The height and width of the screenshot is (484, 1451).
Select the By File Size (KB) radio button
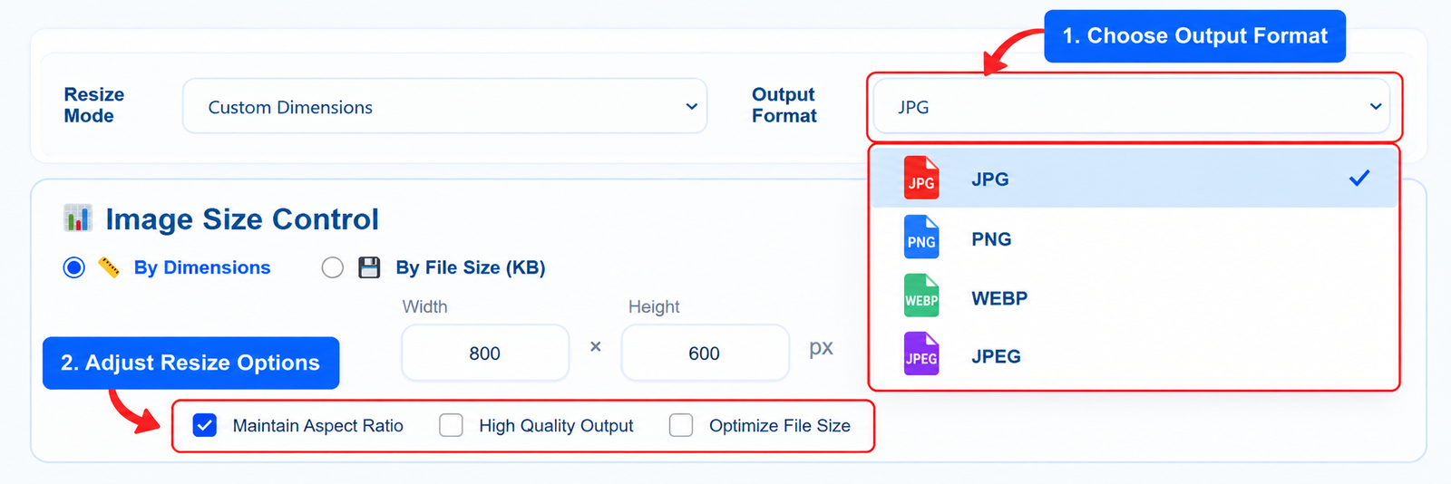click(333, 267)
